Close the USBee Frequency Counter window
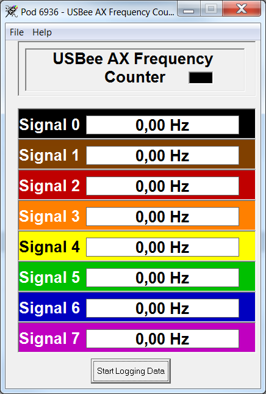Viewport: 266px width, 394px height. point(242,9)
